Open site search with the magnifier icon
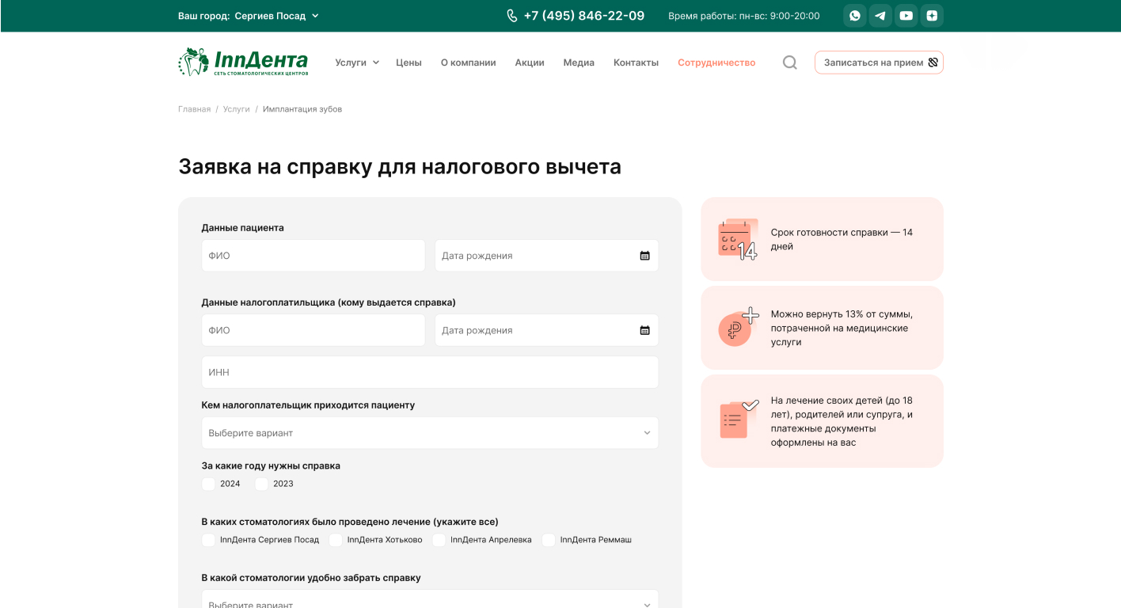1121x608 pixels. 789,63
